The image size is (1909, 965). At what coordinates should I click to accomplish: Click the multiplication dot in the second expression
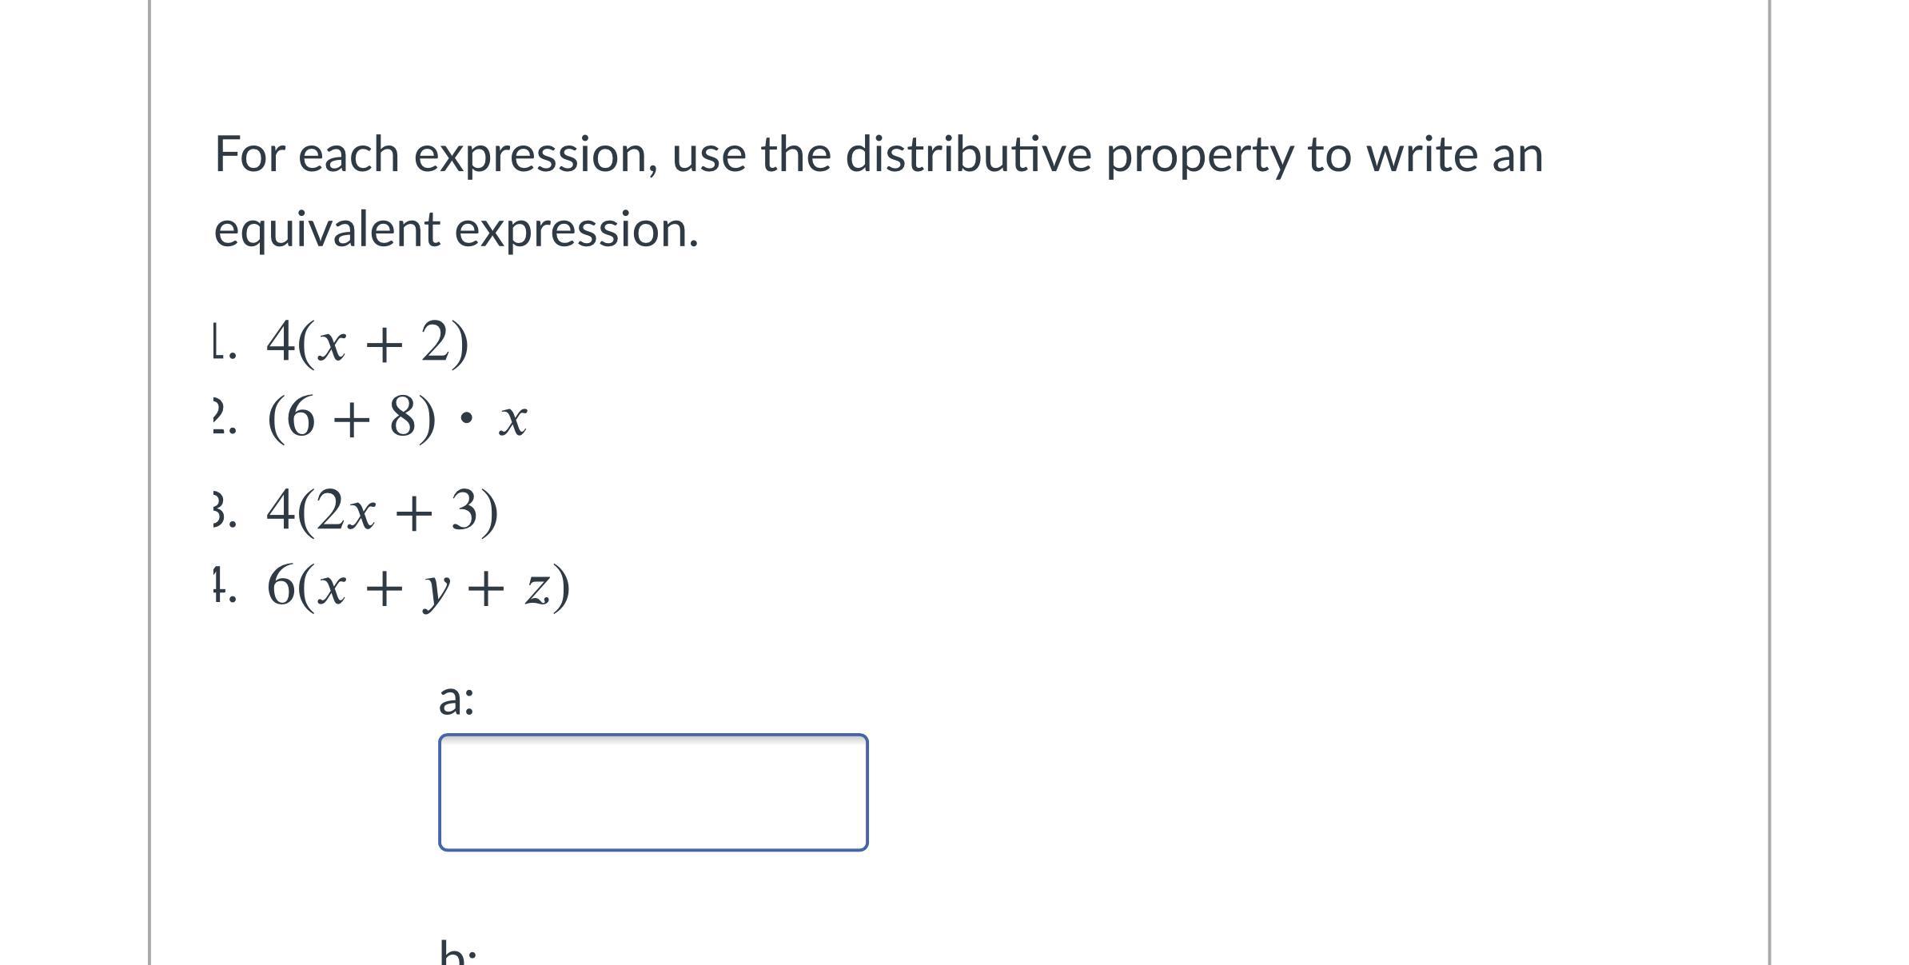click(467, 418)
